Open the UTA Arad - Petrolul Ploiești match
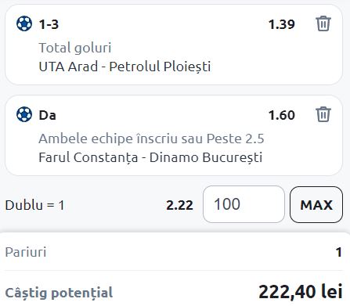350x306 pixels. tap(124, 67)
